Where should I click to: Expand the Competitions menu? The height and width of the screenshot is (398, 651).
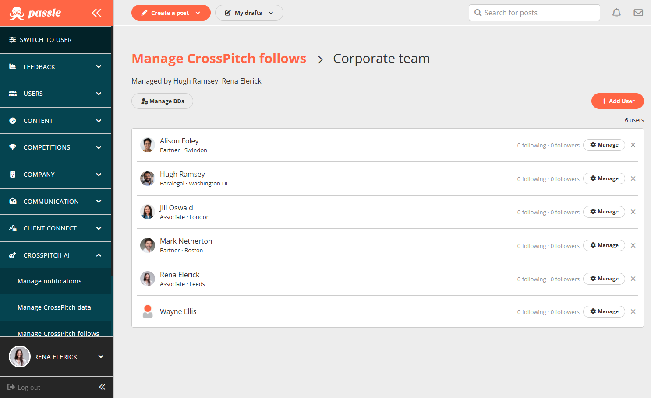point(56,147)
